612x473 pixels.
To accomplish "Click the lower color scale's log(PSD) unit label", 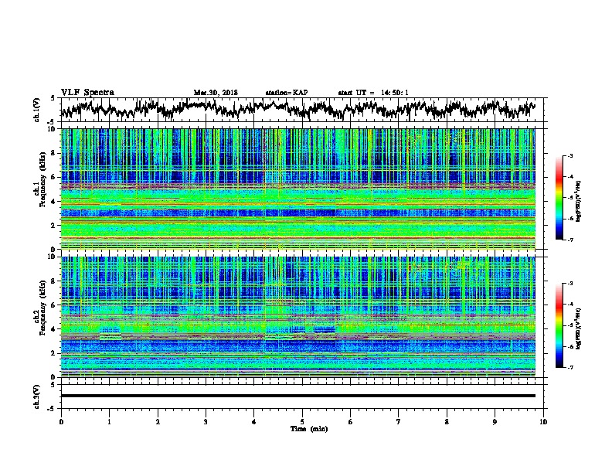I will [578, 328].
